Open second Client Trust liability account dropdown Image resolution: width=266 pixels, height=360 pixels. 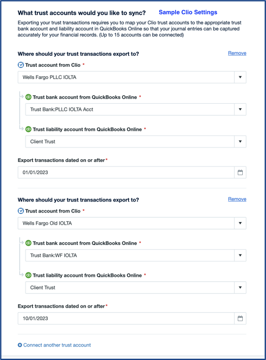pos(240,288)
